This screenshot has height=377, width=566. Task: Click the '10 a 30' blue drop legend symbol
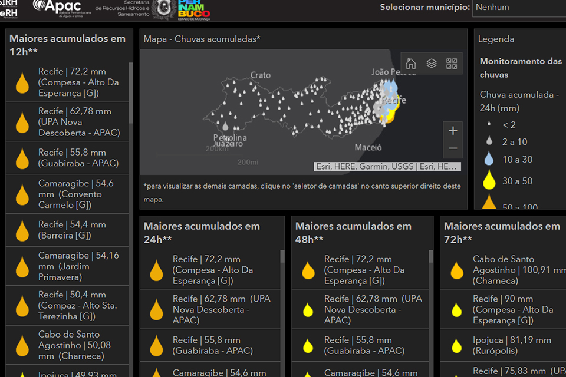pos(489,159)
